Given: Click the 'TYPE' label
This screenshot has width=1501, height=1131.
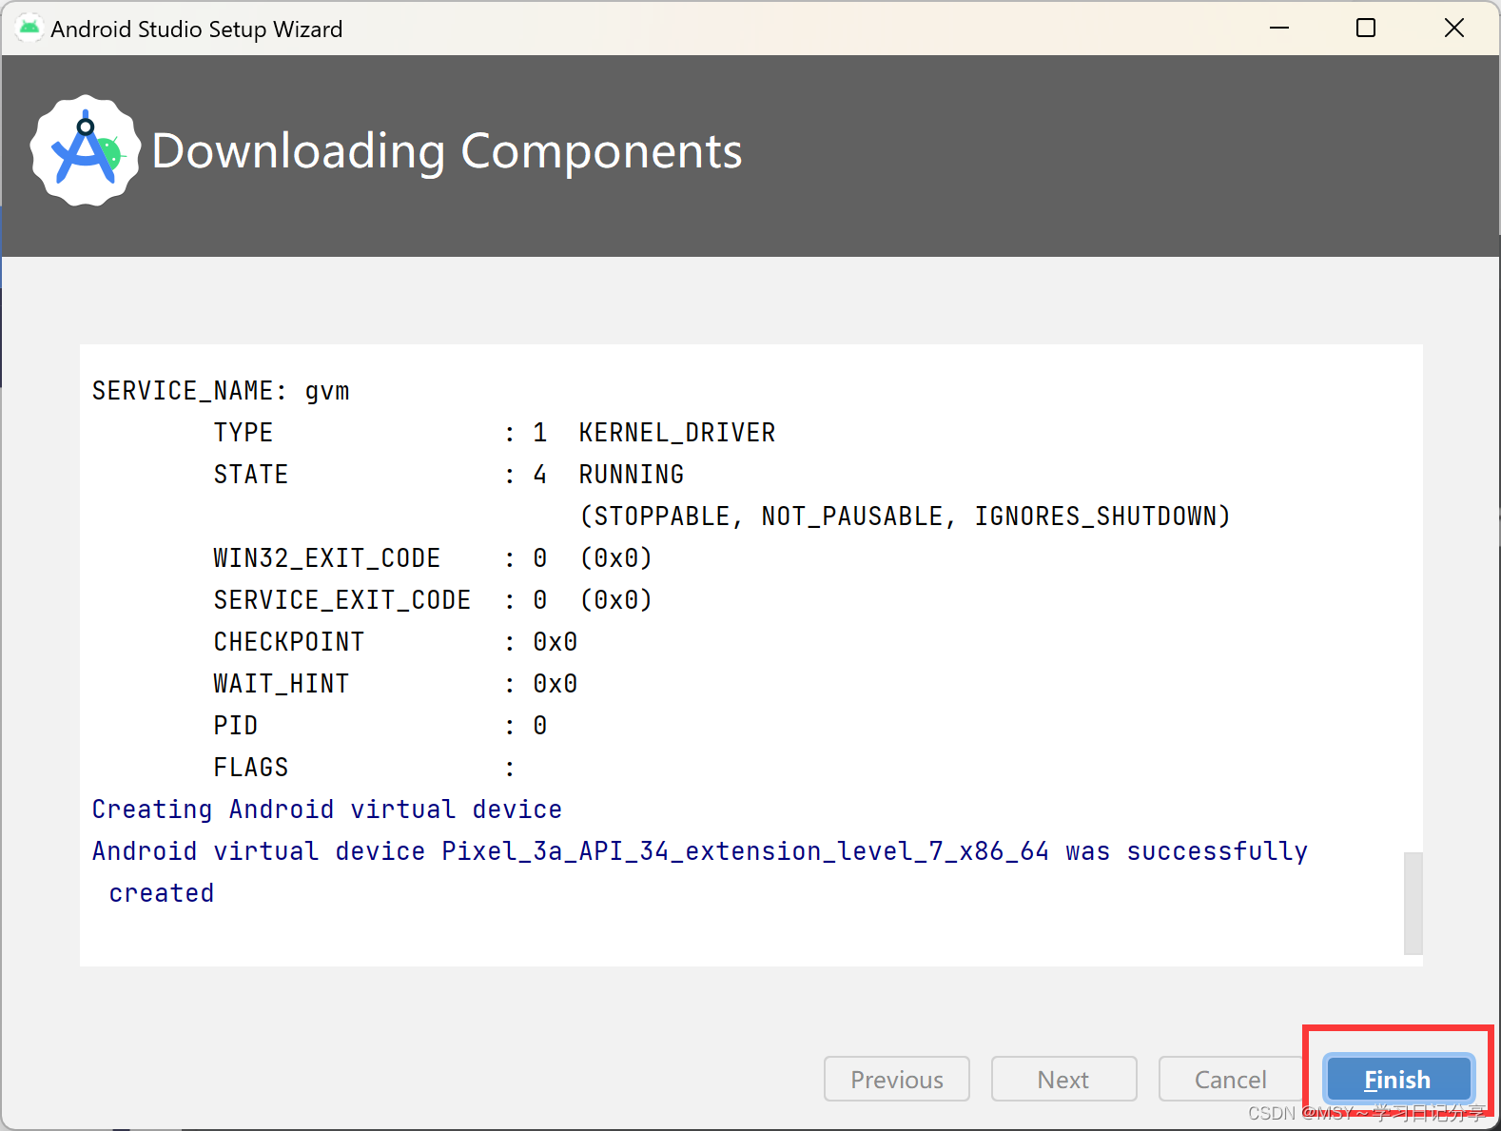Looking at the screenshot, I should pyautogui.click(x=244, y=433).
